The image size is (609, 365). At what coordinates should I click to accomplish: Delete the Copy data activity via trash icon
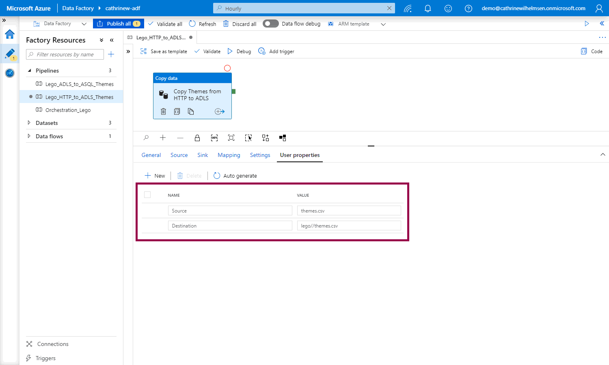(163, 112)
